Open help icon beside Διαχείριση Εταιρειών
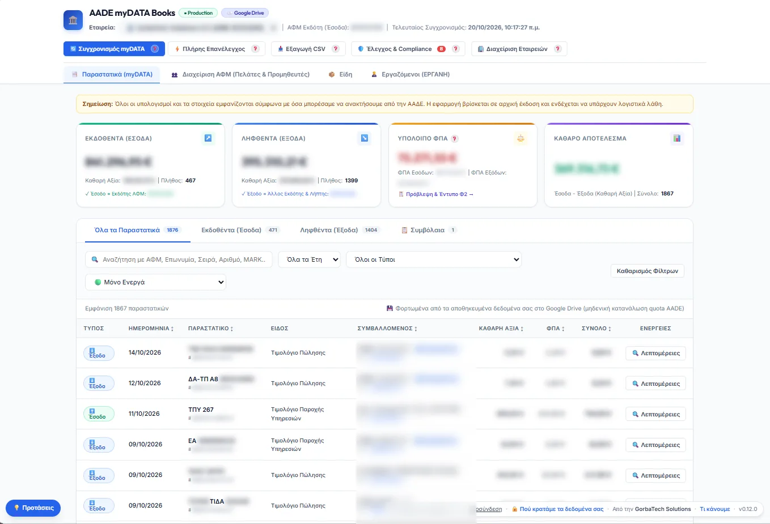The image size is (770, 524). click(x=557, y=49)
